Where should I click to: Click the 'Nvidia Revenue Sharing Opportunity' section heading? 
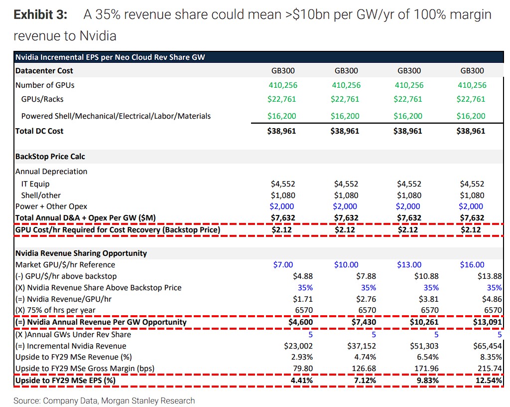(x=81, y=253)
